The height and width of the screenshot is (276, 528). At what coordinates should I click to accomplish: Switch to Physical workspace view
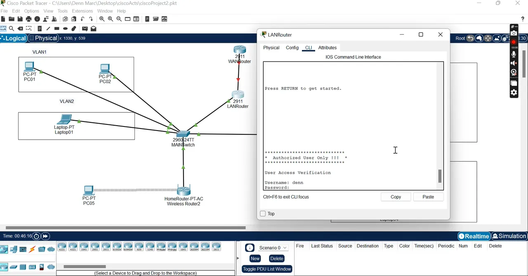pos(43,38)
